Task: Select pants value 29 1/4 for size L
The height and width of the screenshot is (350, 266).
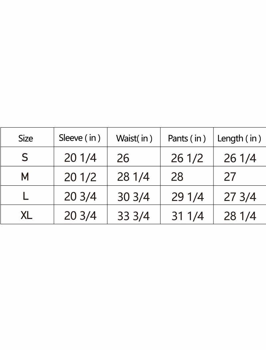Action: [x=188, y=197]
